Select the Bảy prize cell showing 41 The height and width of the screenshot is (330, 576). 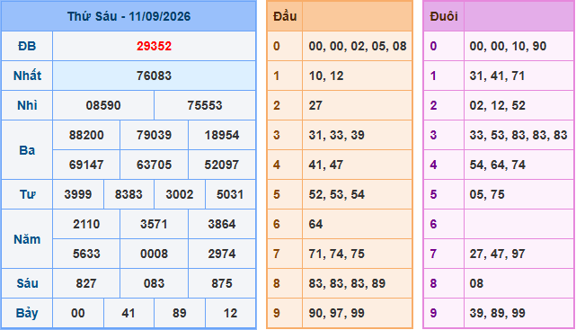click(128, 313)
